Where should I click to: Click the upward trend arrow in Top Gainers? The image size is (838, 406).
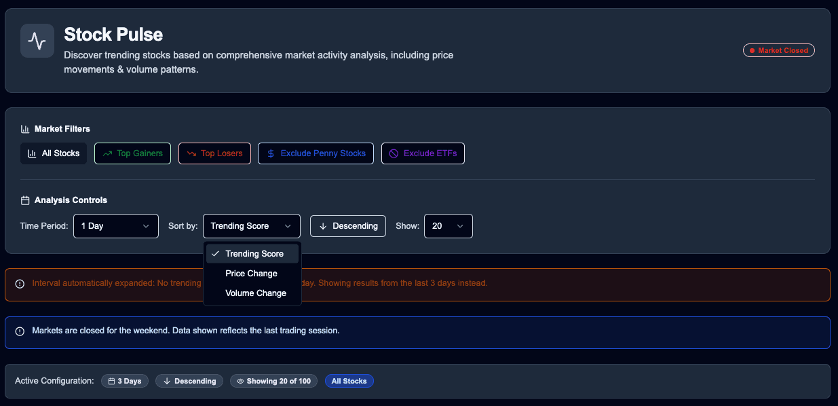107,153
